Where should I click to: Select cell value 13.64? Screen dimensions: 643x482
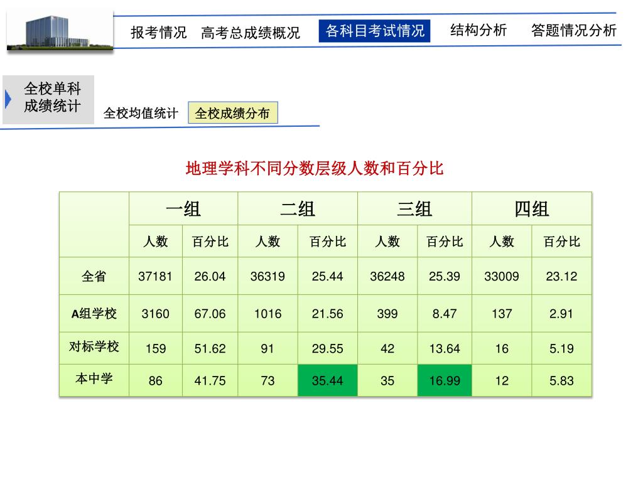click(x=445, y=349)
